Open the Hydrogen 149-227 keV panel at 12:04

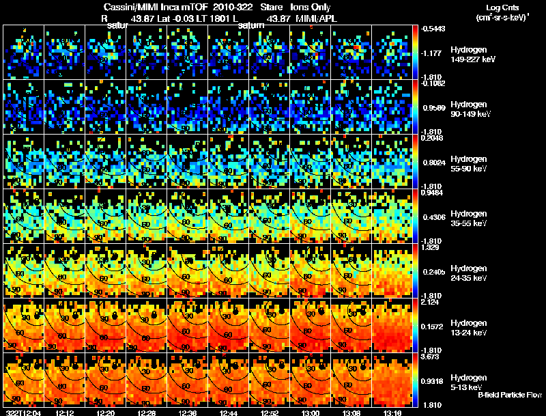24,53
